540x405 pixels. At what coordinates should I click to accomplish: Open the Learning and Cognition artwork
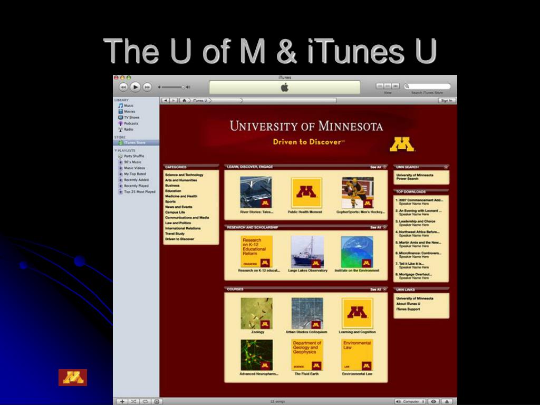(357, 313)
